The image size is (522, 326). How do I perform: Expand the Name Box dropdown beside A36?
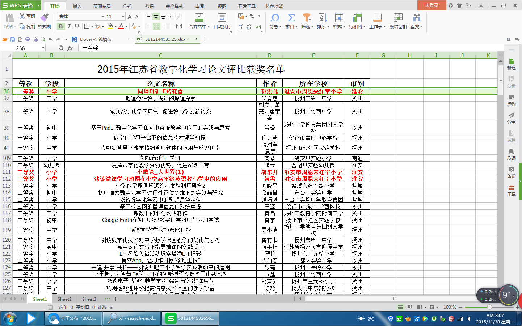click(43, 48)
